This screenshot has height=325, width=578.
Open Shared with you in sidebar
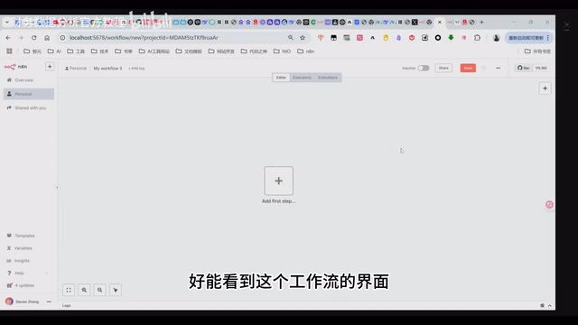click(x=29, y=108)
